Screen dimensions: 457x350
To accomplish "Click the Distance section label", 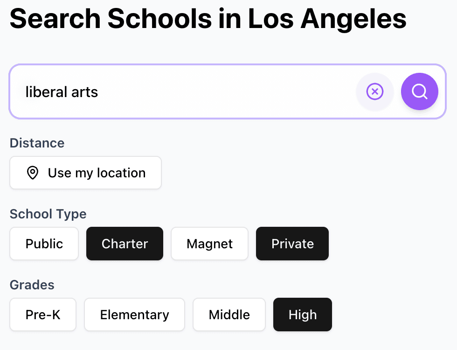I will point(37,143).
